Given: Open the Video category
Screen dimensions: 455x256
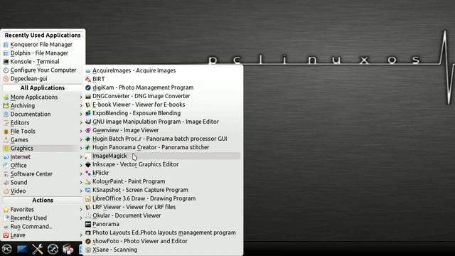Looking at the screenshot, I should (43, 191).
